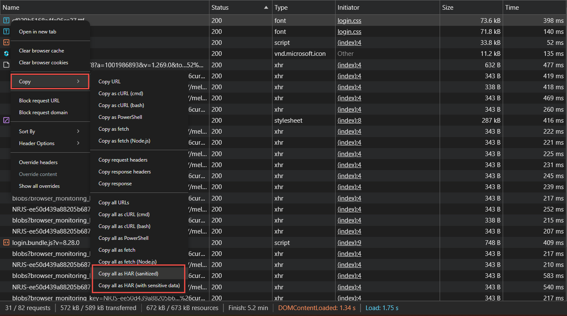Choose Copy all as HAR (with sensitive data)
This screenshot has width=567, height=316.
[x=139, y=286]
